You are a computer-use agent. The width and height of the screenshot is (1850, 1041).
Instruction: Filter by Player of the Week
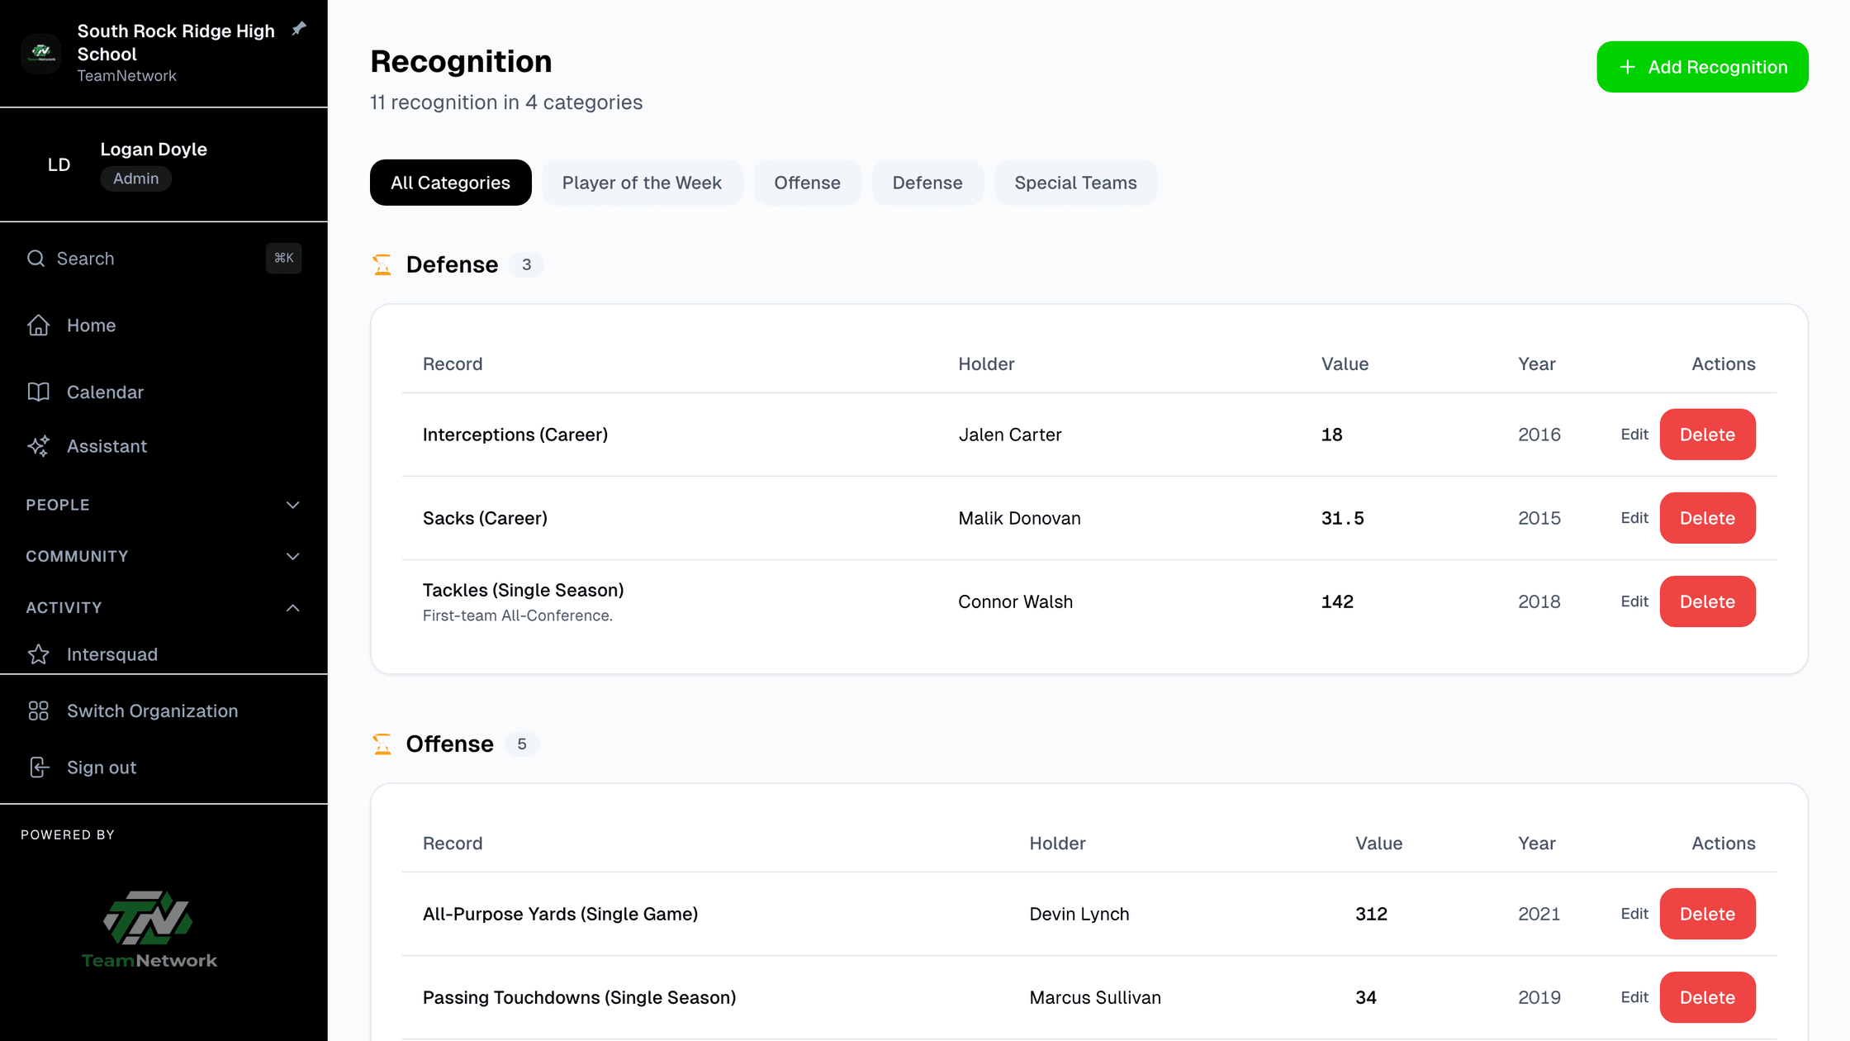tap(642, 183)
